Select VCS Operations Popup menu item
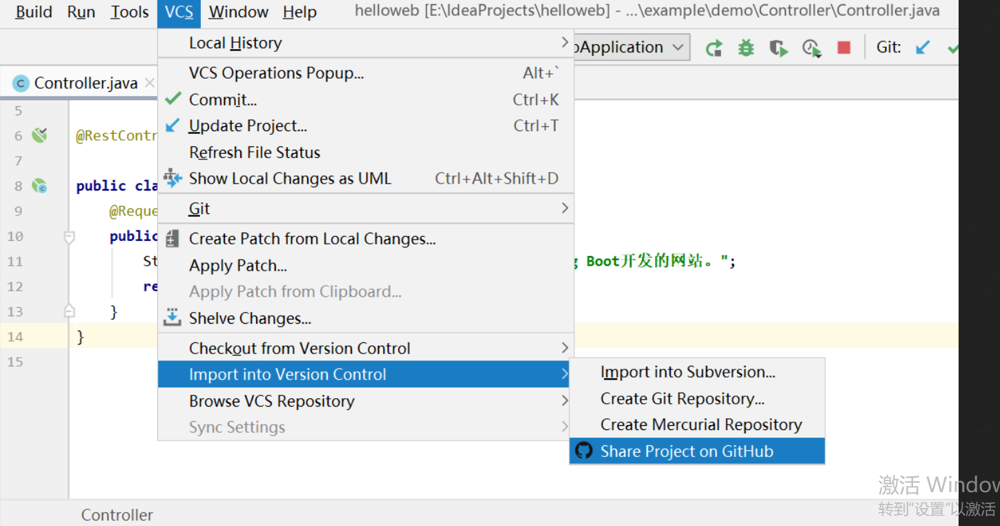Screen dimensions: 1000x526 (x=366, y=72)
